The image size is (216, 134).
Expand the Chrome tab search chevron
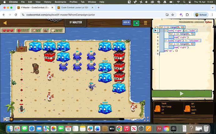tap(213, 7)
